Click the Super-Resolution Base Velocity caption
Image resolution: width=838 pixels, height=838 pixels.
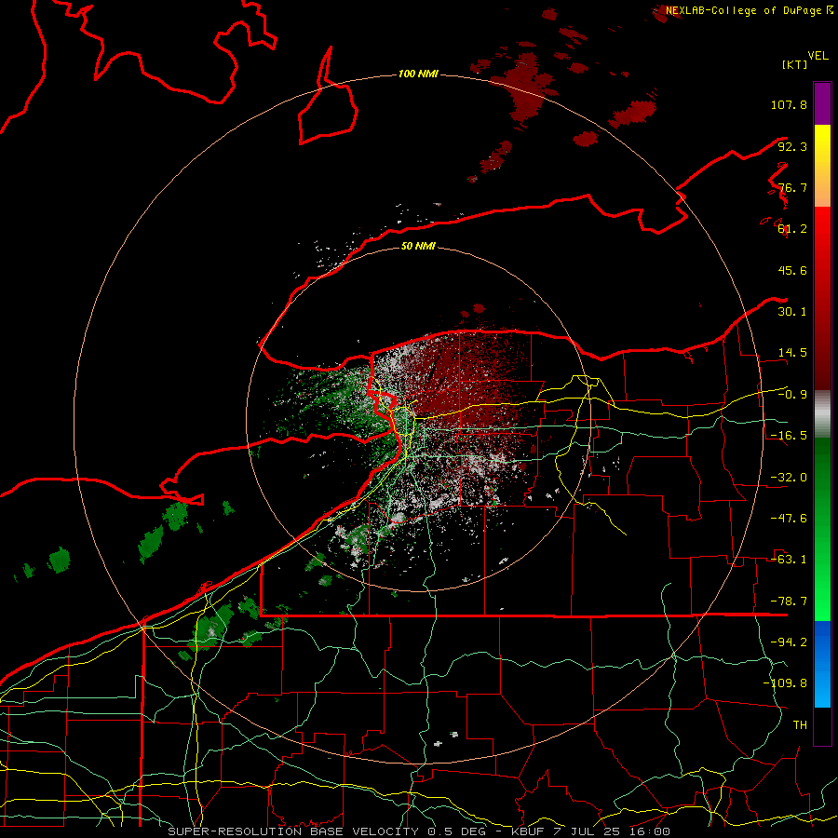tap(419, 831)
